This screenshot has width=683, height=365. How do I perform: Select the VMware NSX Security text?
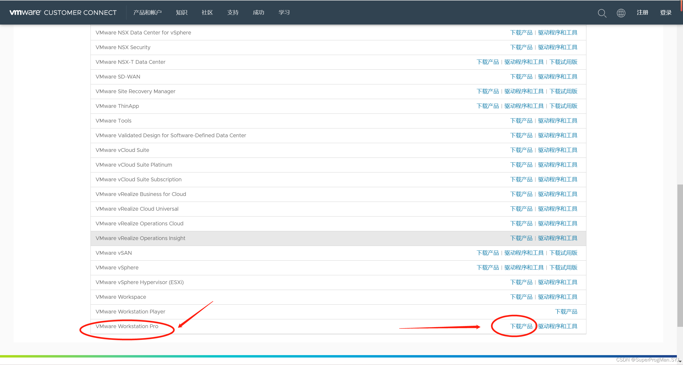(x=123, y=47)
